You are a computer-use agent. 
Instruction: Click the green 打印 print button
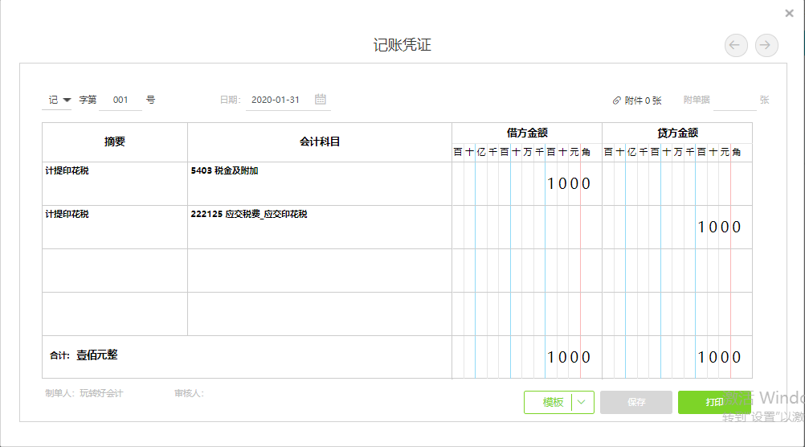click(x=714, y=402)
